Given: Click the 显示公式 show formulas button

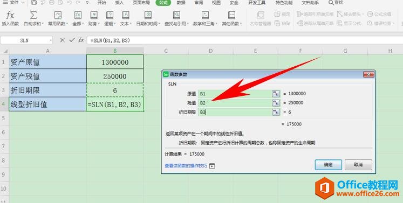Looking at the screenshot, I should pyautogui.click(x=349, y=23).
